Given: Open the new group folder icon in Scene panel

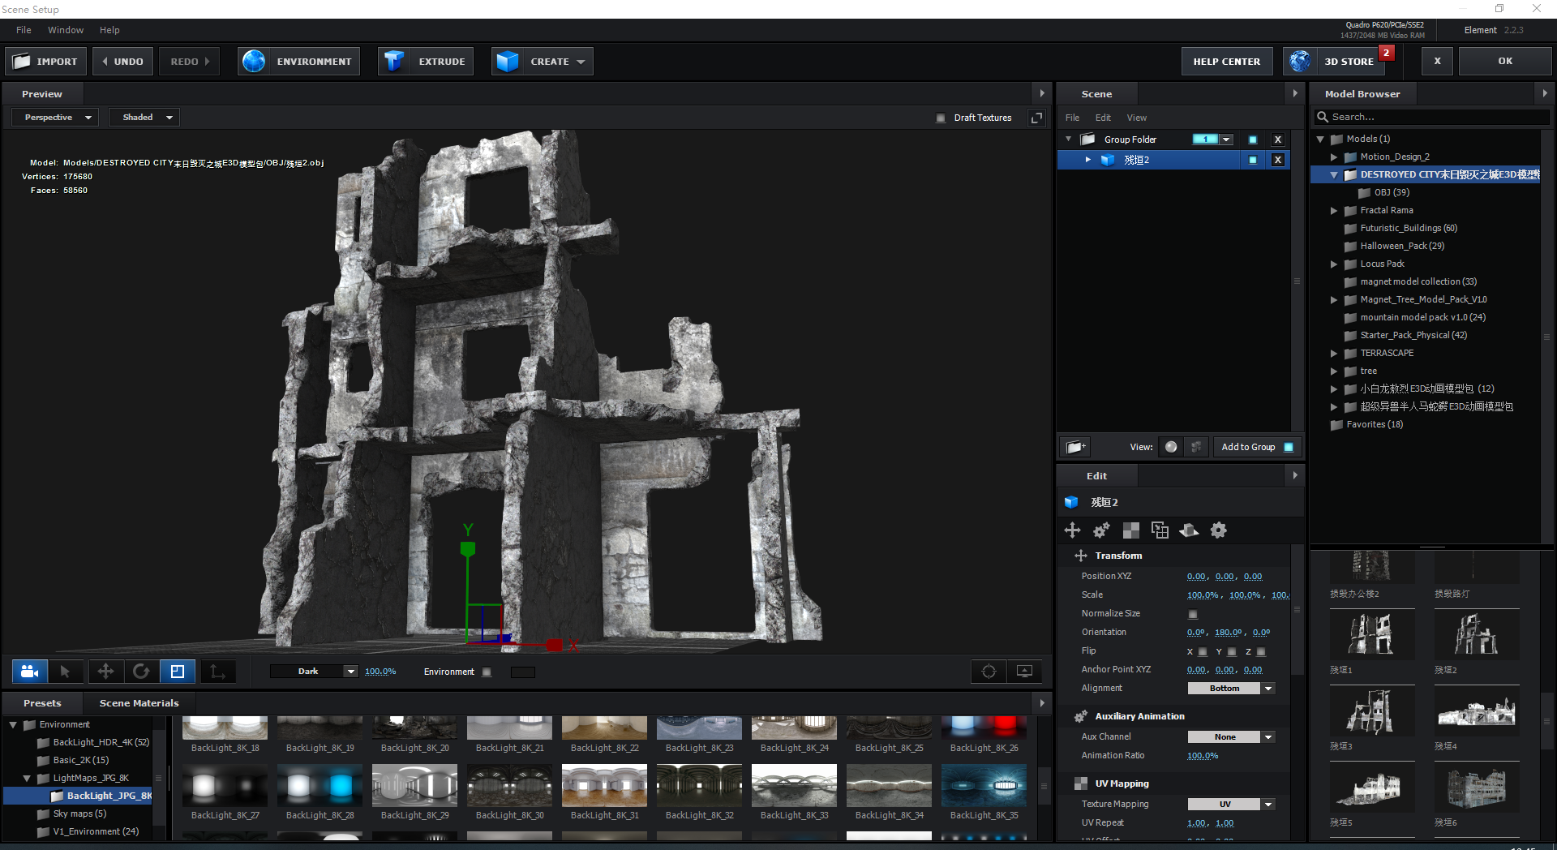Looking at the screenshot, I should [1074, 447].
